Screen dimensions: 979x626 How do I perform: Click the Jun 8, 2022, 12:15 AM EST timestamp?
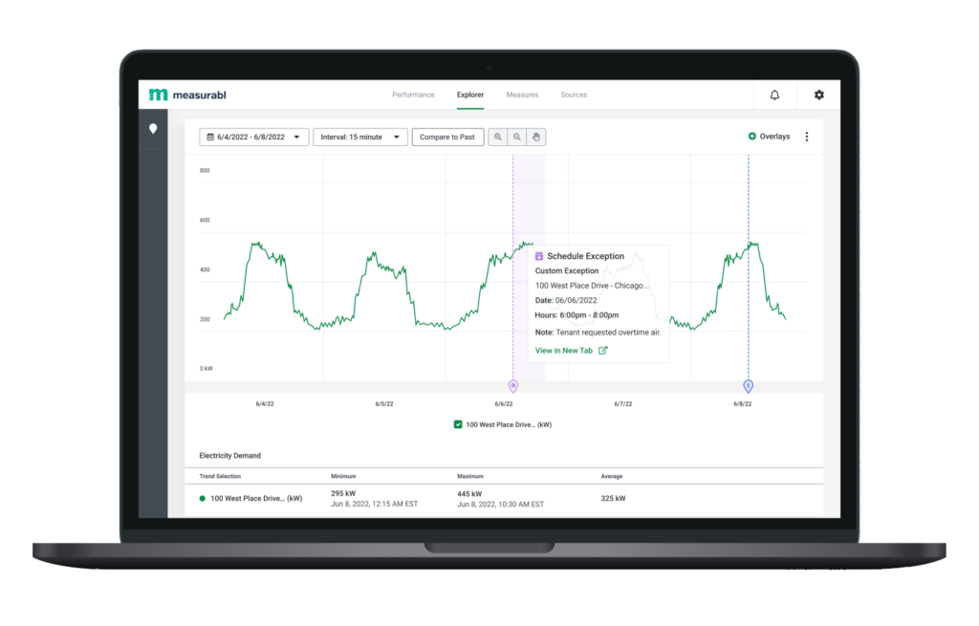tap(374, 504)
